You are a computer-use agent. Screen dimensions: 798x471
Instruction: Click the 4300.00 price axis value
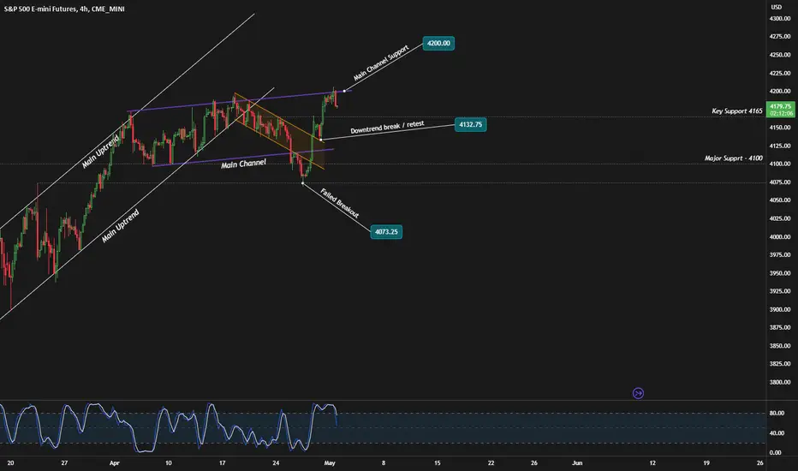tap(780, 18)
